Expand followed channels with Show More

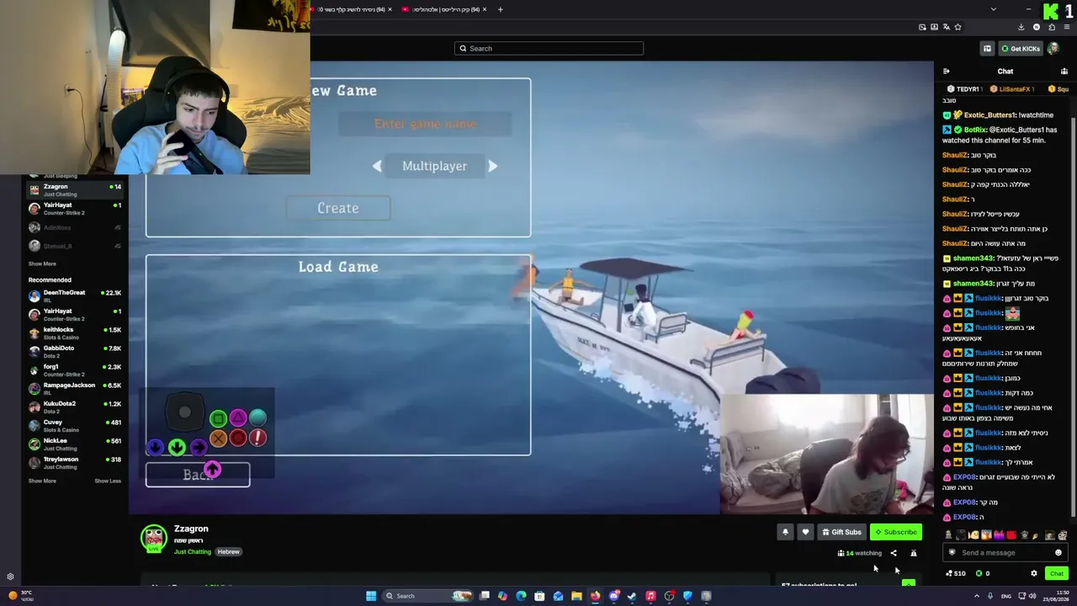(x=42, y=263)
